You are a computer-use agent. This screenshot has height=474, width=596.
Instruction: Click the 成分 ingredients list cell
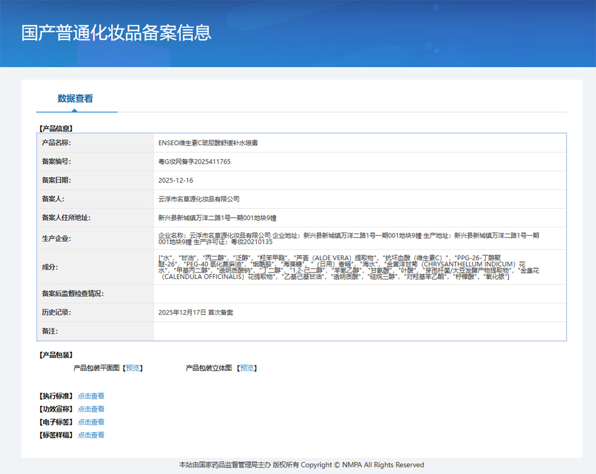[360, 267]
